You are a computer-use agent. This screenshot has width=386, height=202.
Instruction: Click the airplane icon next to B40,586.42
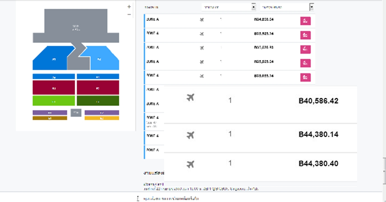click(190, 97)
